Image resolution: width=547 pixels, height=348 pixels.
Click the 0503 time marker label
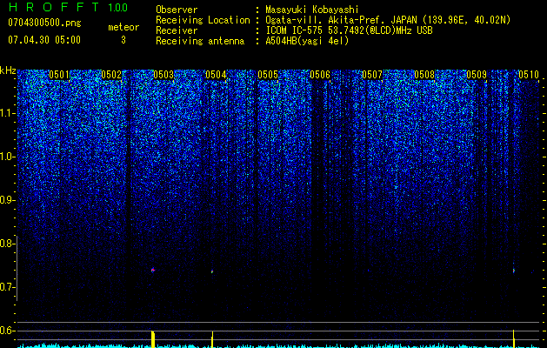[163, 75]
